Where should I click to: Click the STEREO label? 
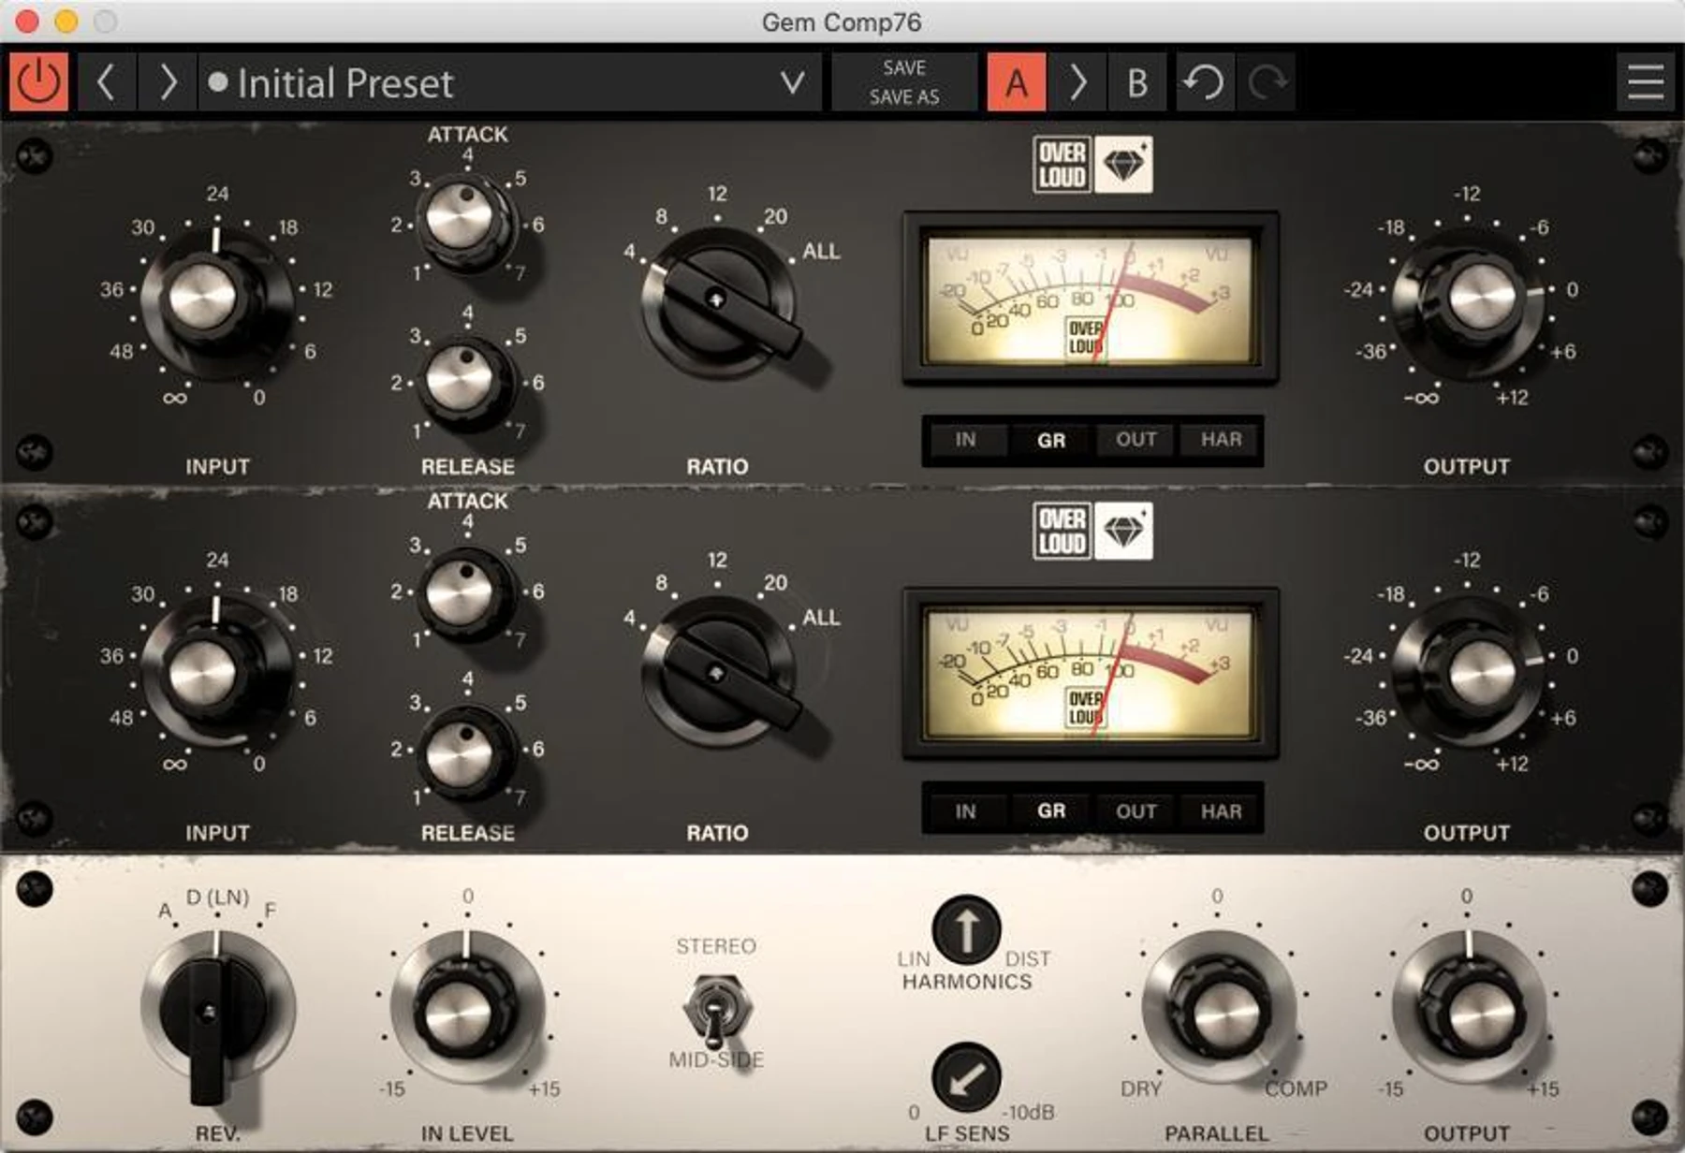pyautogui.click(x=716, y=946)
